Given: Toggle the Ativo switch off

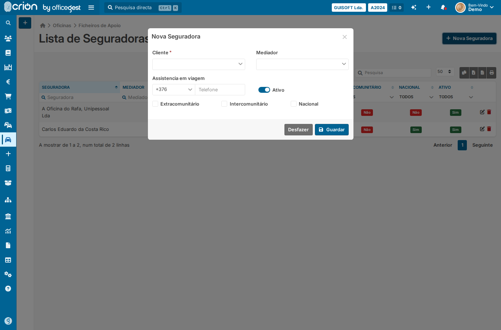Looking at the screenshot, I should point(264,90).
